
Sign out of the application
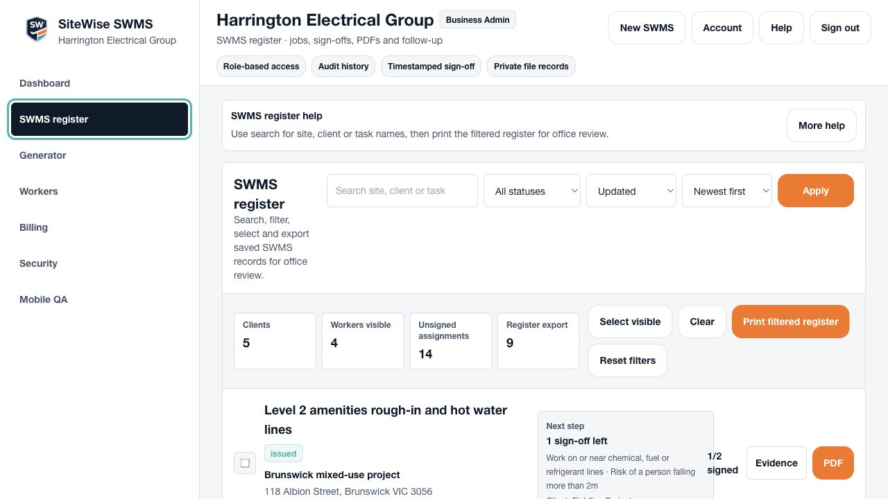tap(840, 28)
